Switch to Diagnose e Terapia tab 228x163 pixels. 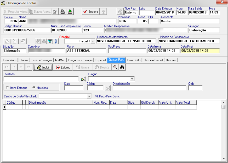coord(80,60)
